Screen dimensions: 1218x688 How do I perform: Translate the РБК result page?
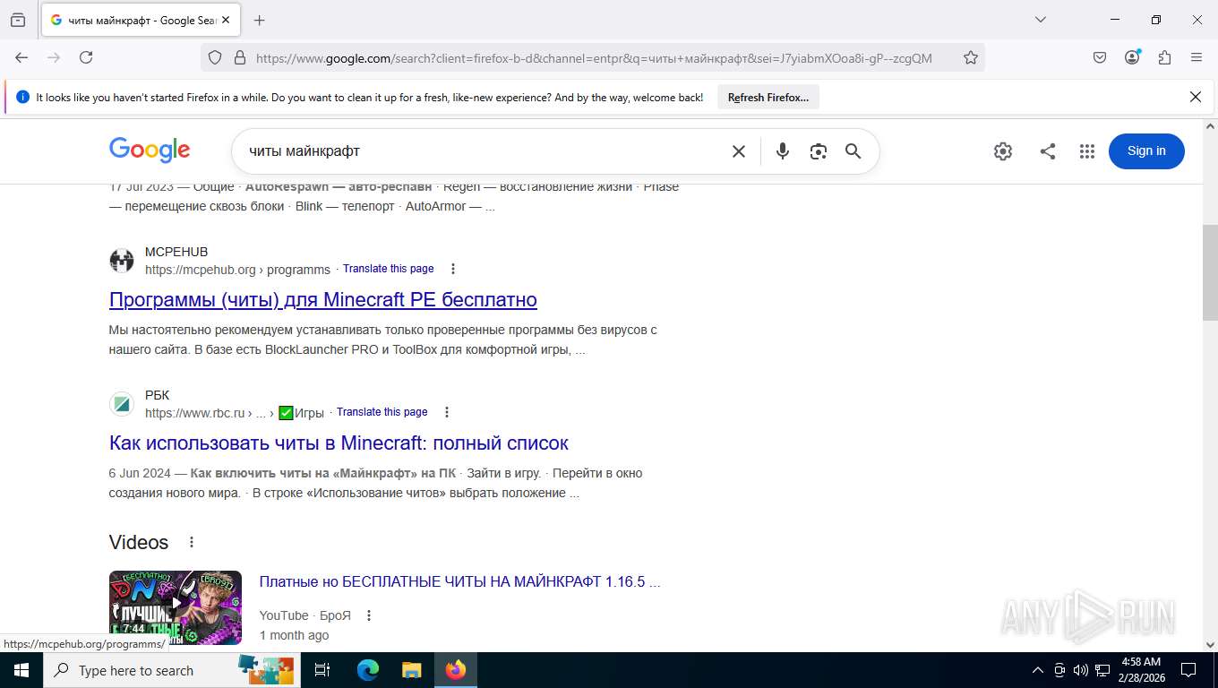(382, 412)
